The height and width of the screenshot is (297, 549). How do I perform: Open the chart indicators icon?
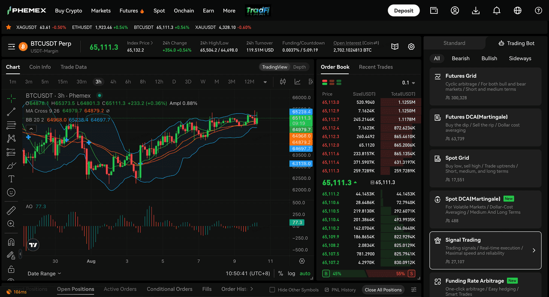297,81
